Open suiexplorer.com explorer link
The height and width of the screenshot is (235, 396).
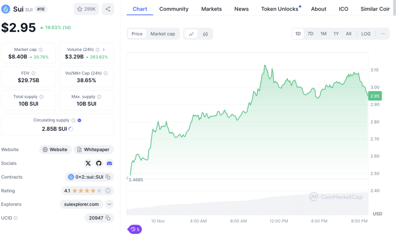pos(81,204)
